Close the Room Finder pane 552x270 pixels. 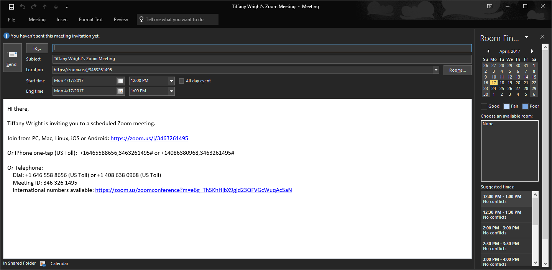[542, 37]
